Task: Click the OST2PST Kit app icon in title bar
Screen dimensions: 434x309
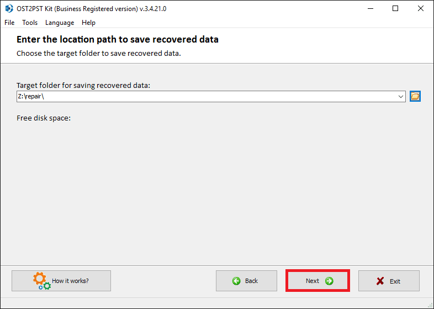Action: pyautogui.click(x=9, y=9)
